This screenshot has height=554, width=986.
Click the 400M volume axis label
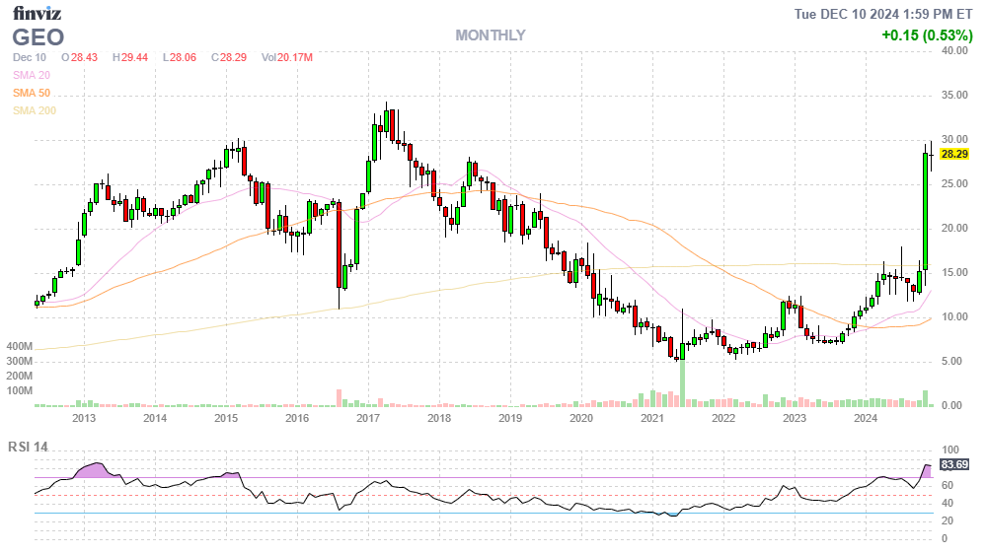pos(20,347)
